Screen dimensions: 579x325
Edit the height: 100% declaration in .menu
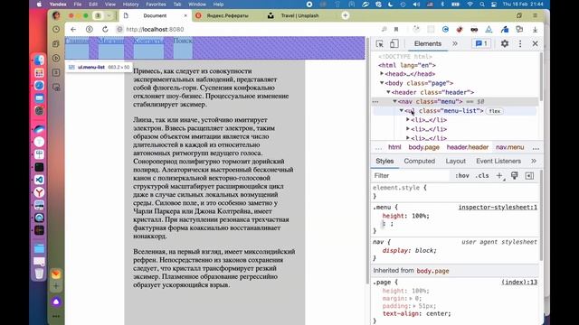[x=406, y=216]
